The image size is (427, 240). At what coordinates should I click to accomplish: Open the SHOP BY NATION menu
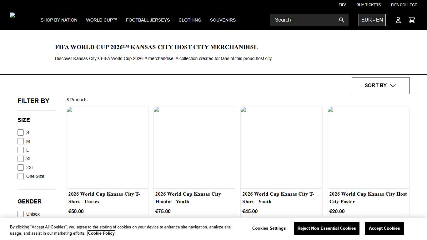point(59,20)
